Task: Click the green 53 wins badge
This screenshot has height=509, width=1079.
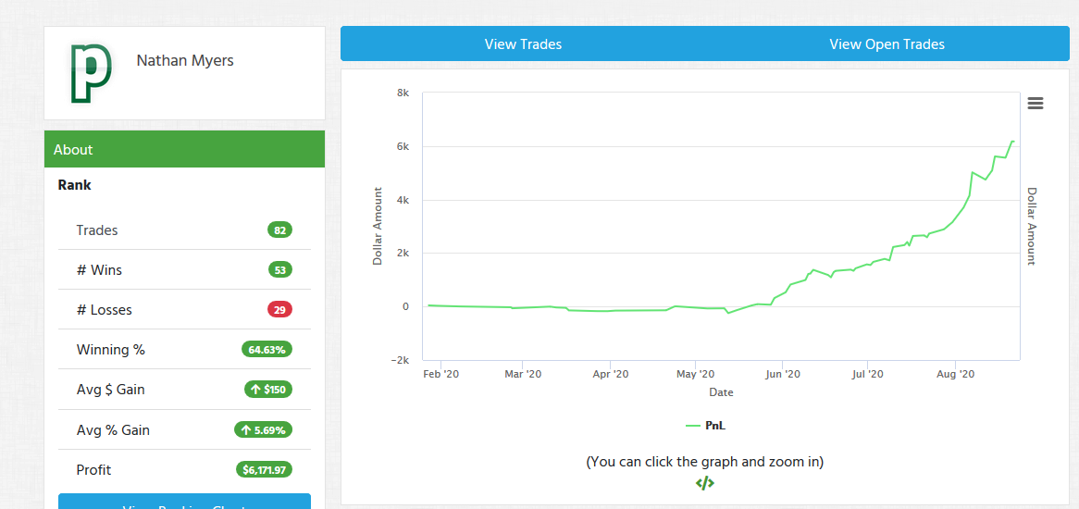Action: (279, 270)
